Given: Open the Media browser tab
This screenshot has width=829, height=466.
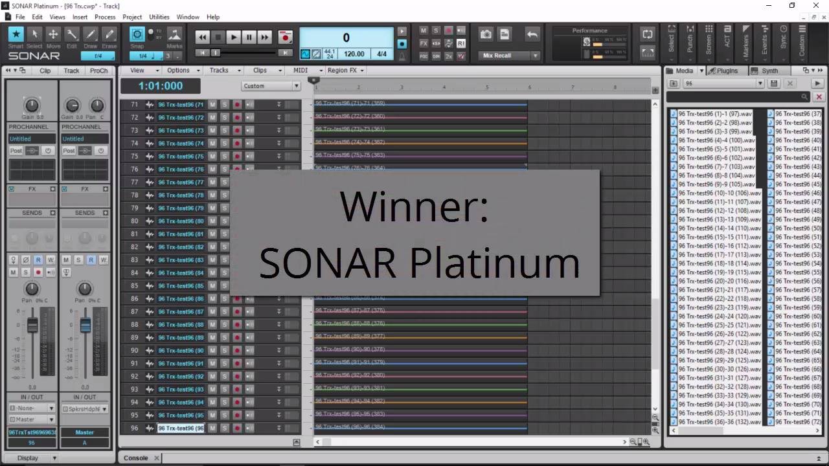Looking at the screenshot, I should 684,71.
